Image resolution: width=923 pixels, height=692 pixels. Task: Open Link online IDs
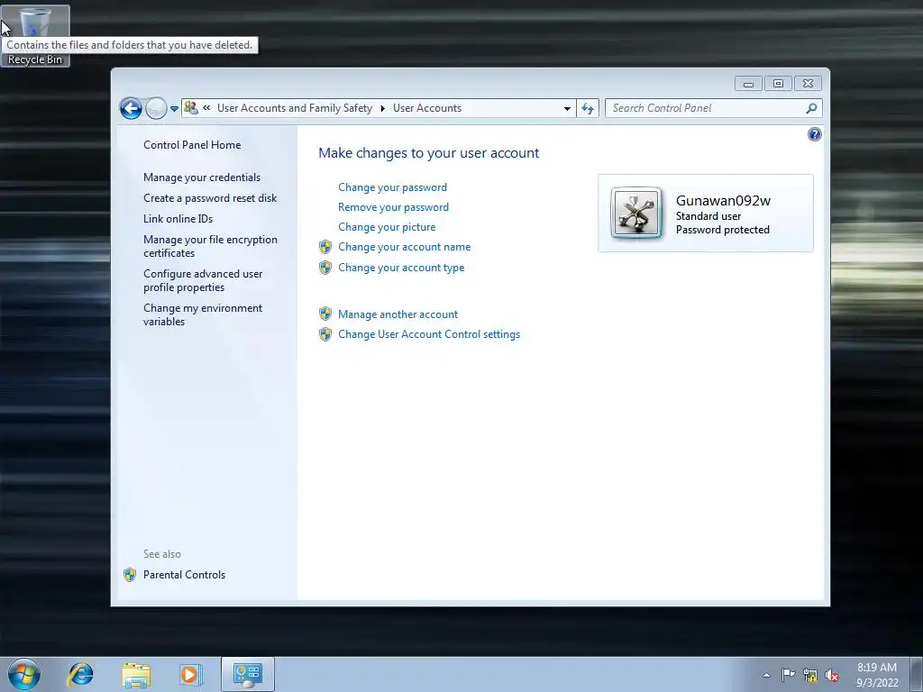coord(178,219)
